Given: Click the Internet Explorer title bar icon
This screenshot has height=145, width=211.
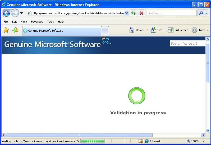Looking at the screenshot, I should (x=4, y=5).
